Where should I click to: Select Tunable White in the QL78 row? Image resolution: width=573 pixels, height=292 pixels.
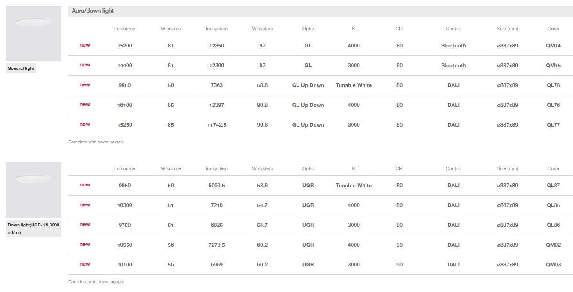tap(353, 85)
